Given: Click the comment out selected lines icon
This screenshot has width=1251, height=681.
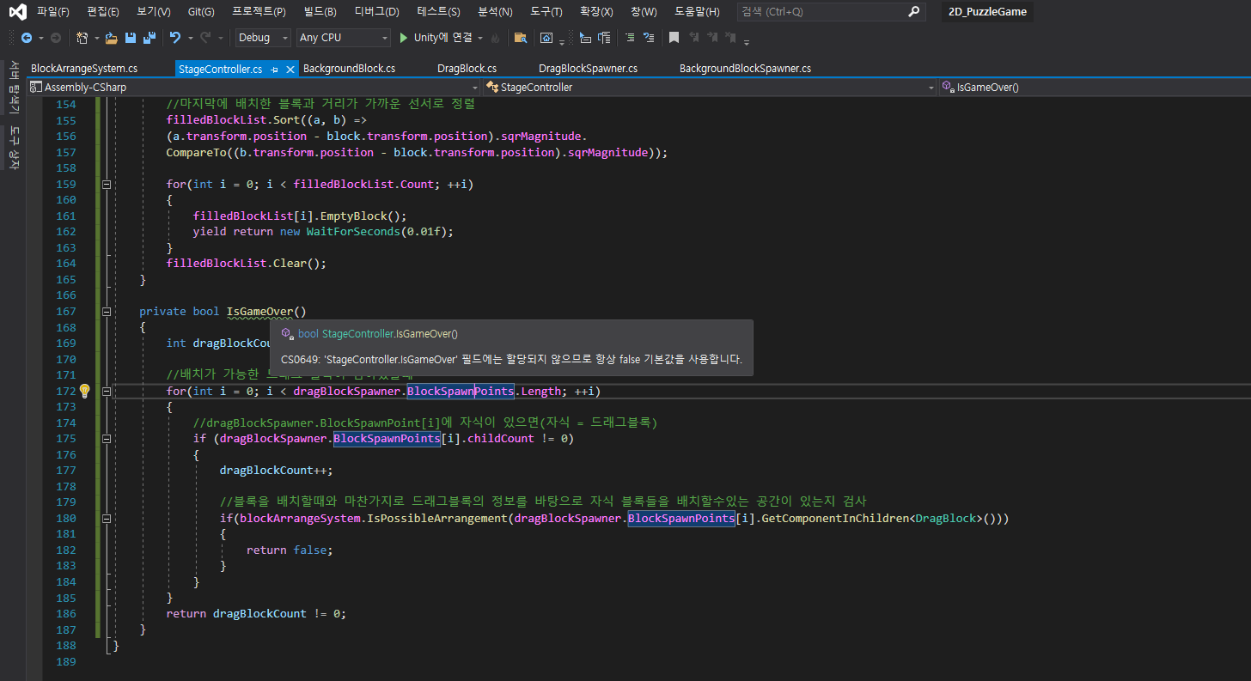Looking at the screenshot, I should (x=630, y=38).
